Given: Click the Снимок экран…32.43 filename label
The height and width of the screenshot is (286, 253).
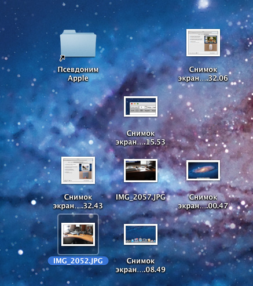Looking at the screenshot, I should coord(78,201).
